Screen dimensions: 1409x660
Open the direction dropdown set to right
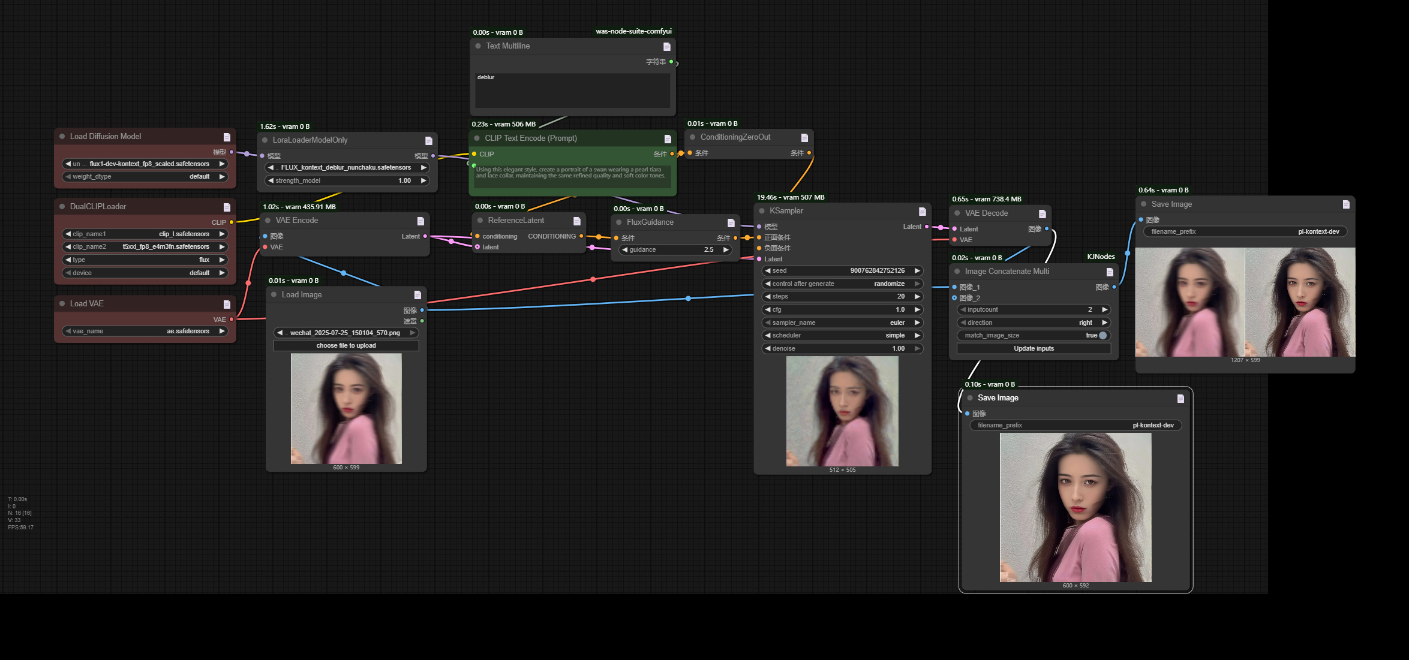pyautogui.click(x=1034, y=322)
